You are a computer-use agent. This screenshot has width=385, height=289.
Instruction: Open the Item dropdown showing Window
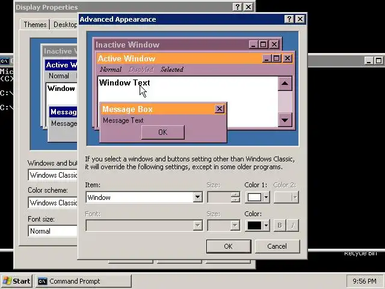pyautogui.click(x=144, y=197)
